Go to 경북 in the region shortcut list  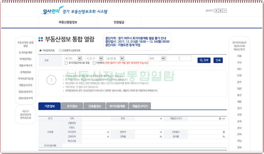[239, 148]
